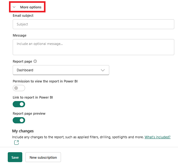Open the What's included? link
Viewport: 178px width, 168px height.
pyautogui.click(x=158, y=137)
